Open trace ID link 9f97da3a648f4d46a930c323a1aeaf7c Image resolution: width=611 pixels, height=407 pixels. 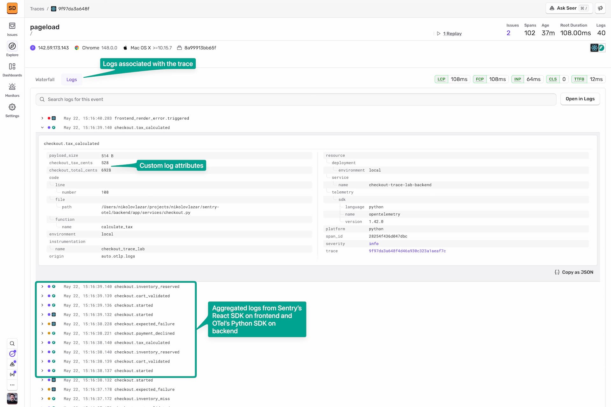pyautogui.click(x=407, y=251)
